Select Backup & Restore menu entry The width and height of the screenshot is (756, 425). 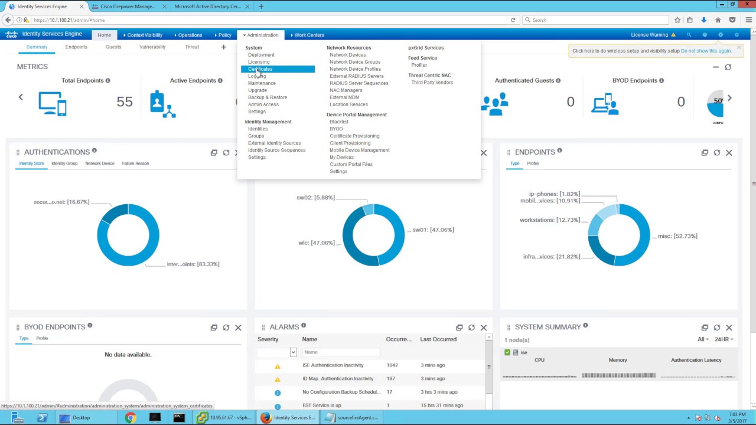click(x=268, y=97)
